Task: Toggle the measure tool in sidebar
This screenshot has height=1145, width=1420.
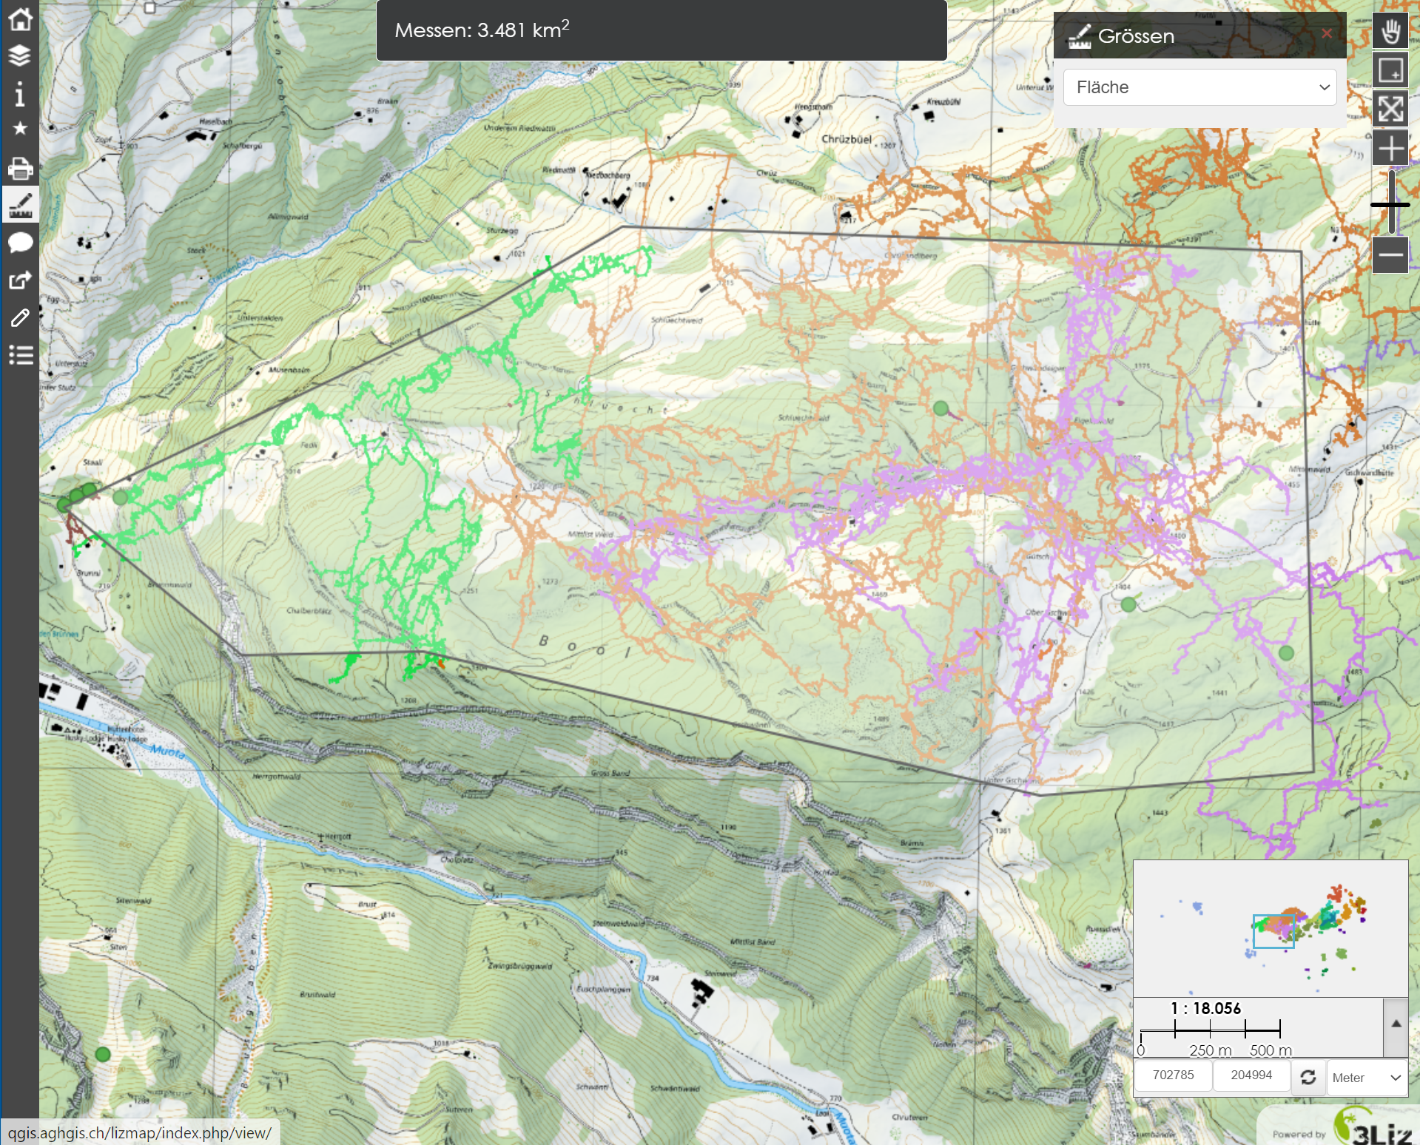Action: [20, 206]
